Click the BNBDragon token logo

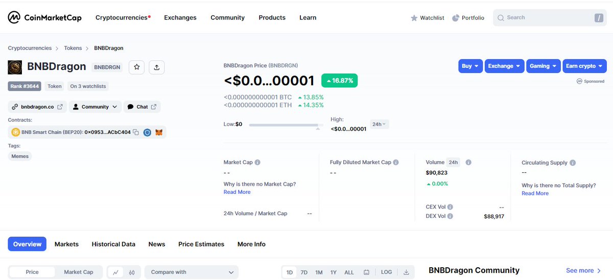[15, 67]
